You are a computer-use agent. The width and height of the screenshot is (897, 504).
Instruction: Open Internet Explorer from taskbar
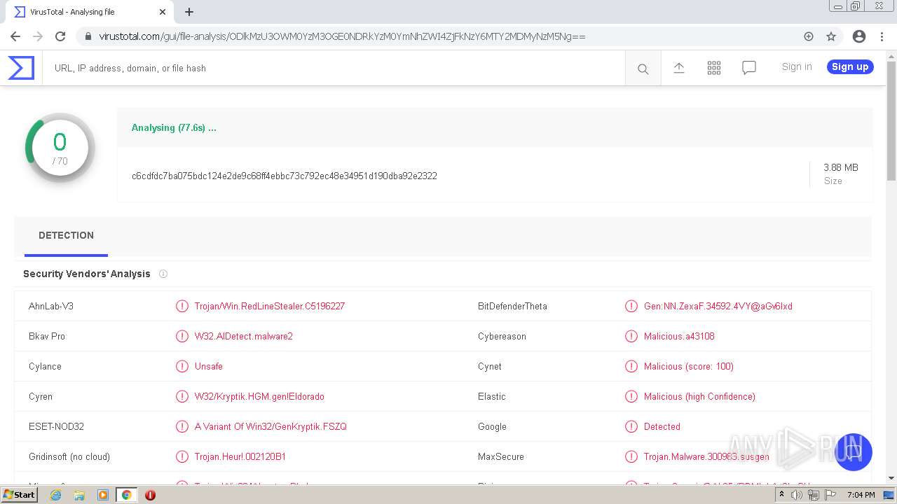coord(55,495)
